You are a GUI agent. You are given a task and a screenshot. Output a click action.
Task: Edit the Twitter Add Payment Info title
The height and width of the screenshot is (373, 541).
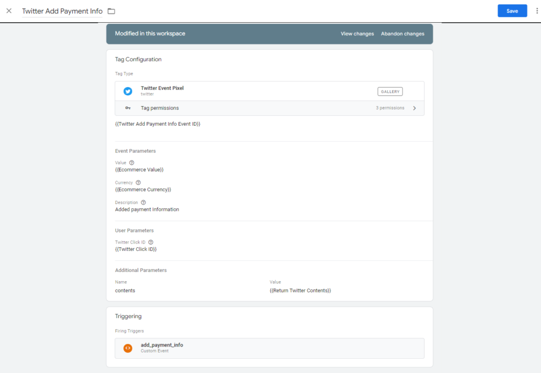pyautogui.click(x=62, y=11)
